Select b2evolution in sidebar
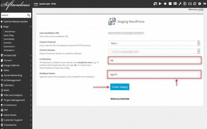The height and width of the screenshot is (129, 207). (9, 46)
